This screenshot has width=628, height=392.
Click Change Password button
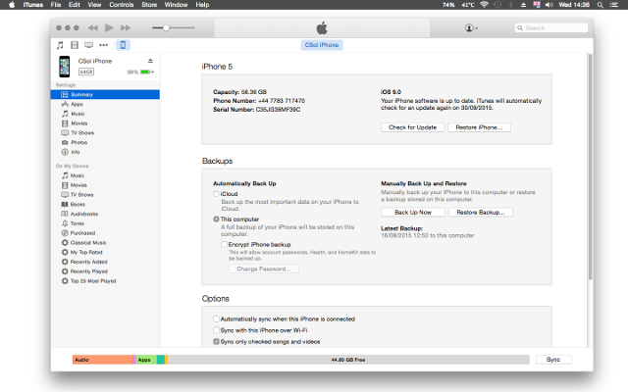(264, 269)
